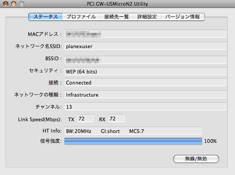Click the ネットワーク名SSID label
This screenshot has width=235, height=175.
[x=39, y=46]
